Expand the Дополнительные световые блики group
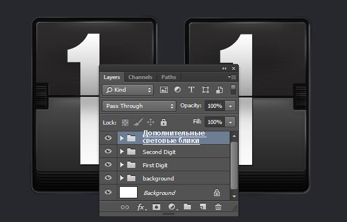The width and height of the screenshot is (347, 222). (121, 138)
